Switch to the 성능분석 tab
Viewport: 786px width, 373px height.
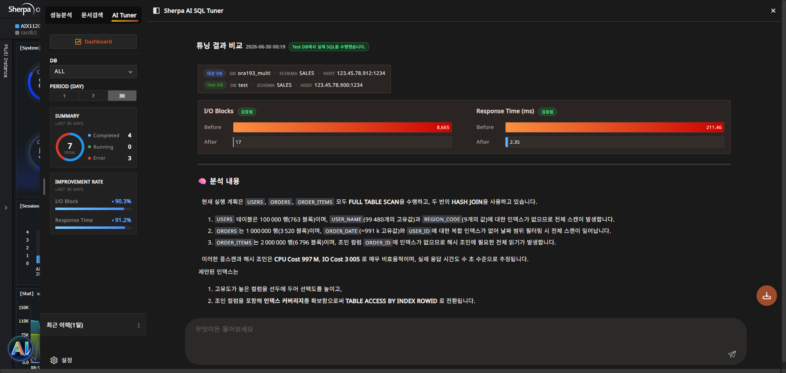61,15
